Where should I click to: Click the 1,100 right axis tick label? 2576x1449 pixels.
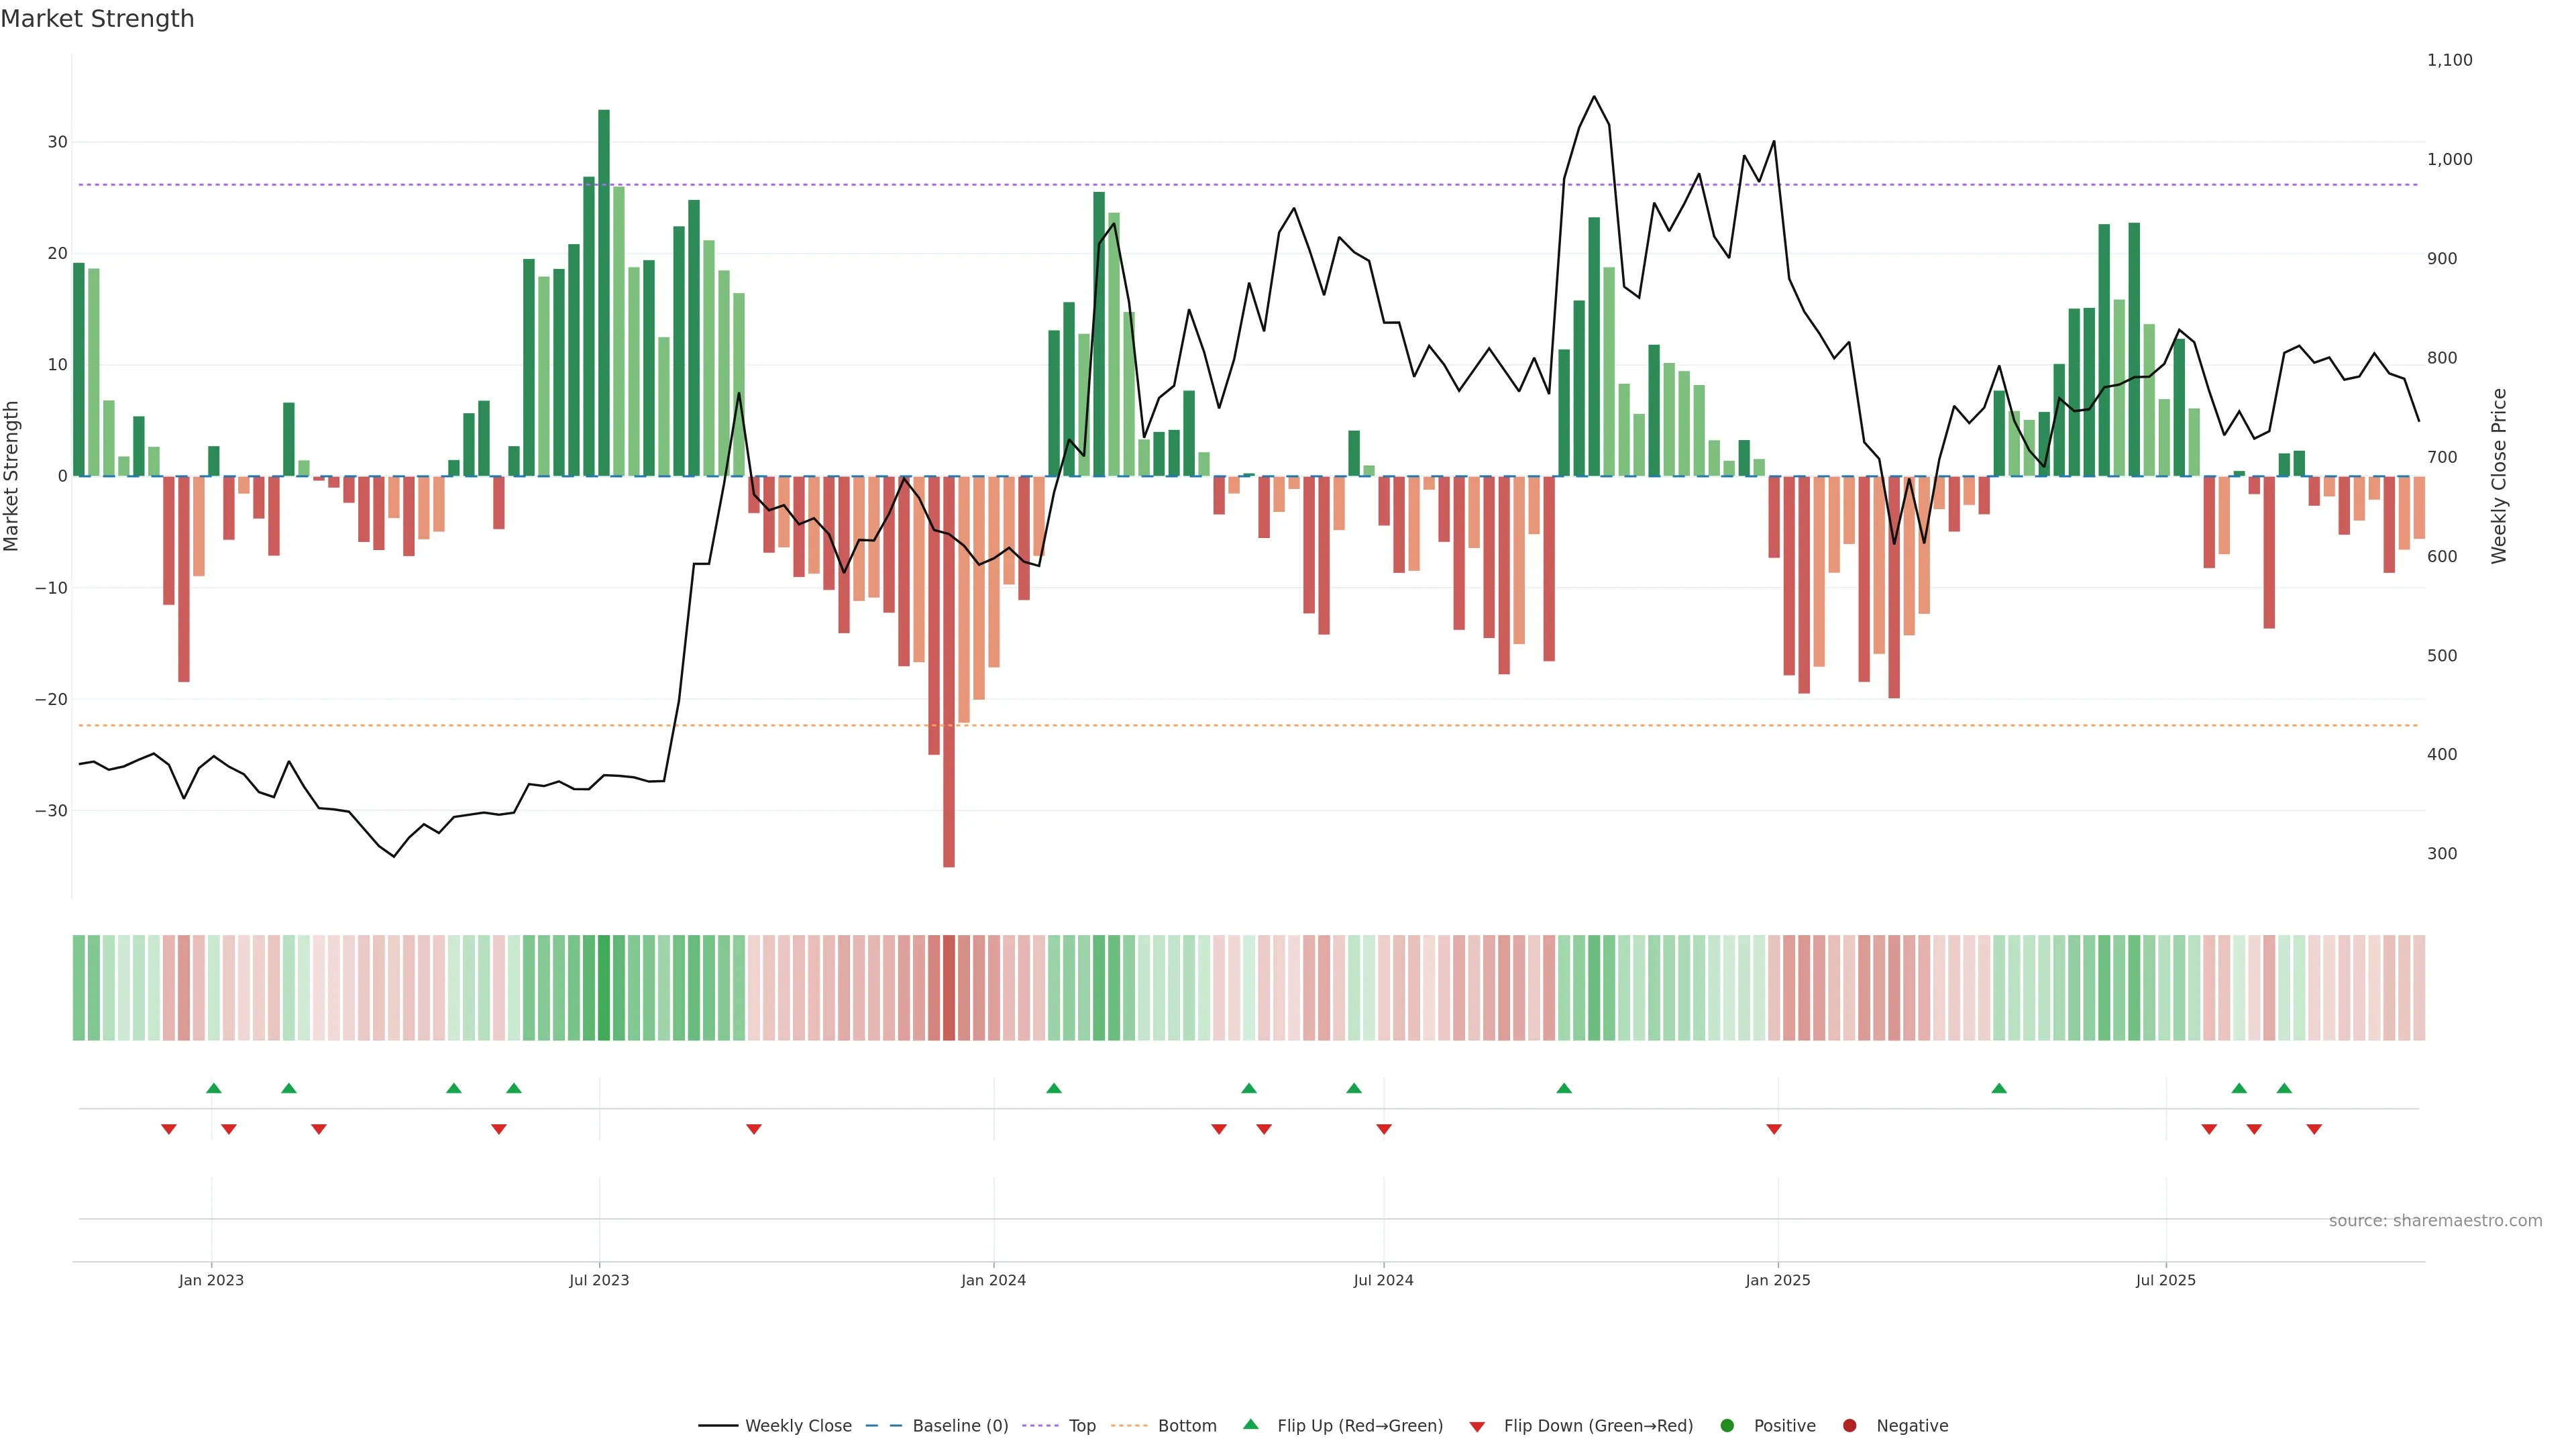2449,60
